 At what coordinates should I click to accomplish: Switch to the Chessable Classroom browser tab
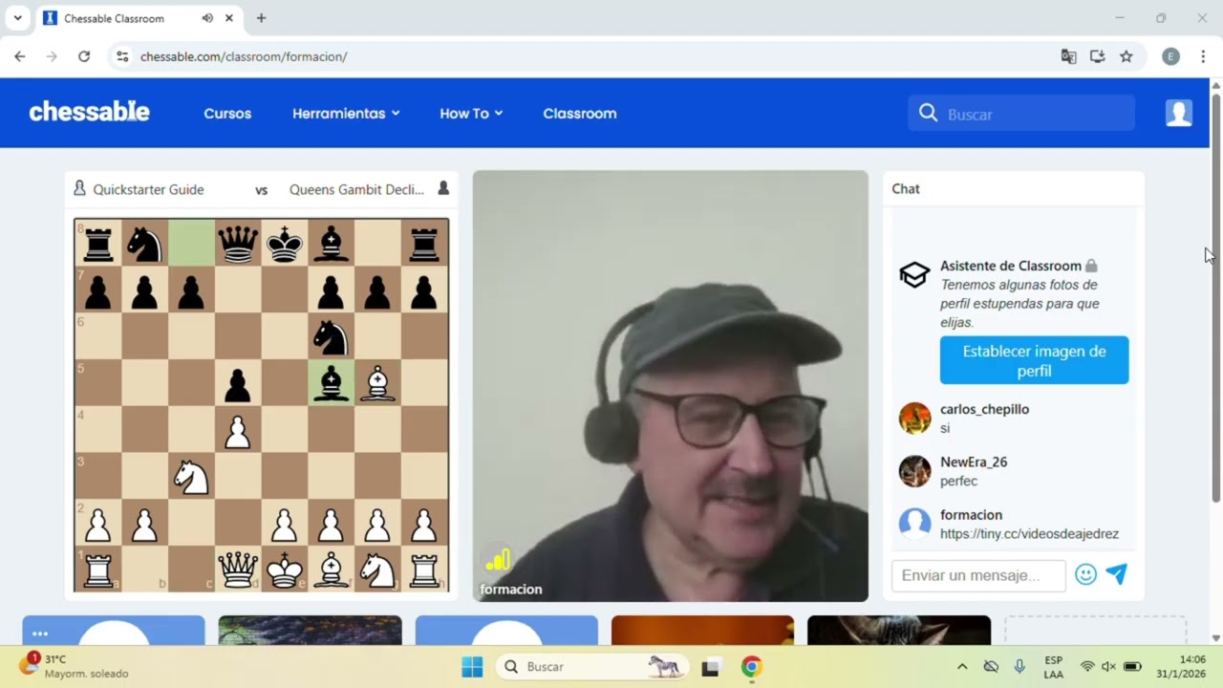tap(139, 18)
